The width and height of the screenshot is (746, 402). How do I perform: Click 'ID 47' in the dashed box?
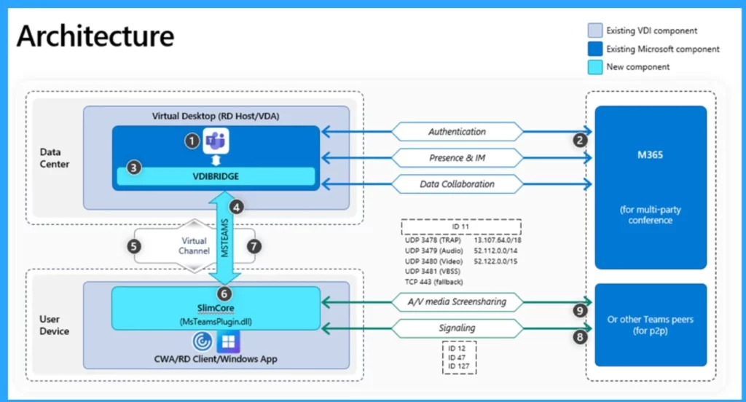457,358
